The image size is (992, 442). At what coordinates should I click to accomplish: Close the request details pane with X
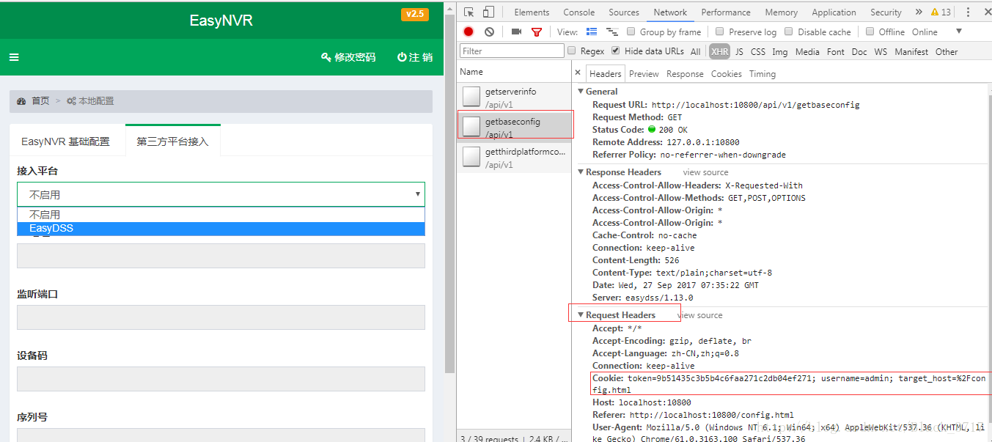[578, 73]
